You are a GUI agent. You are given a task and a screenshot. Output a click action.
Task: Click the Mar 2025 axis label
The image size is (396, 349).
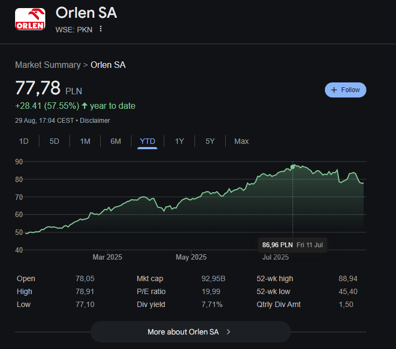107,257
